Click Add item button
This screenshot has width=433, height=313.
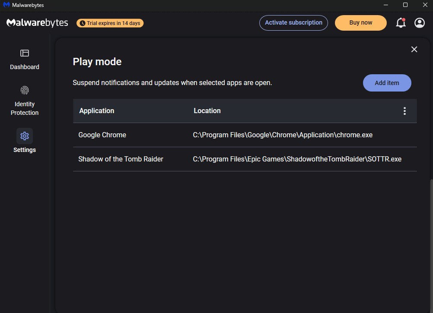click(387, 83)
